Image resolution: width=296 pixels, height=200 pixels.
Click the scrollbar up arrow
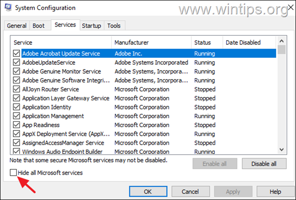281,41
